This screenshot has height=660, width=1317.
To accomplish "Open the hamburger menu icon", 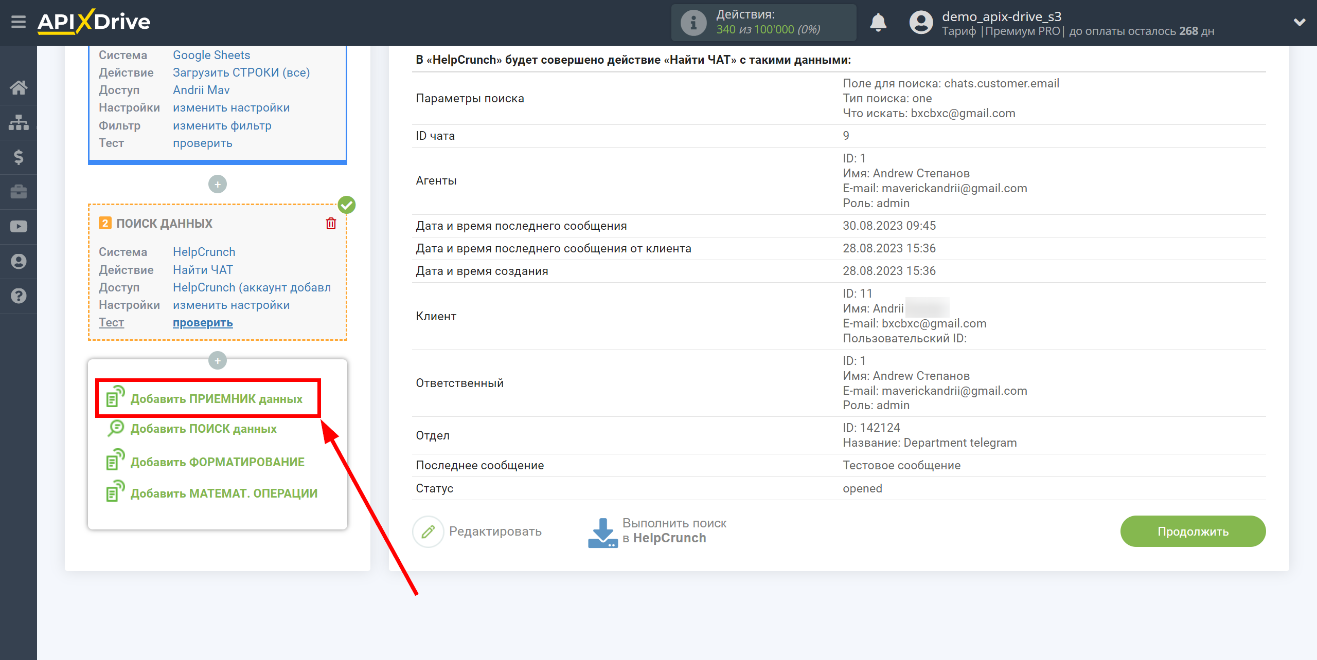I will [x=19, y=22].
